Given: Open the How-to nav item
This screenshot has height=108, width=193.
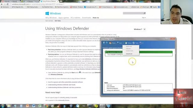Looking at the screenshot, I should click(96, 18).
